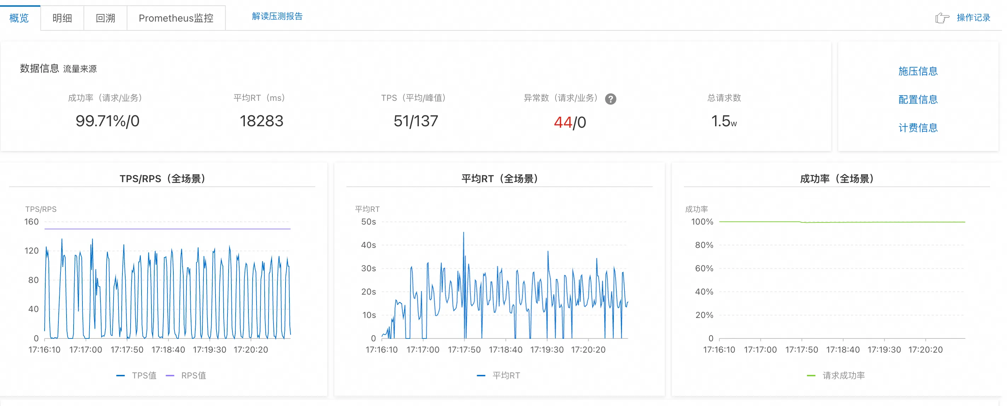This screenshot has height=406, width=1007.
Task: Check 计费信息
Action: [918, 128]
